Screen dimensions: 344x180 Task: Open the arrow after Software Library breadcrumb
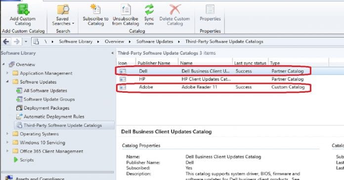pyautogui.click(x=98, y=41)
